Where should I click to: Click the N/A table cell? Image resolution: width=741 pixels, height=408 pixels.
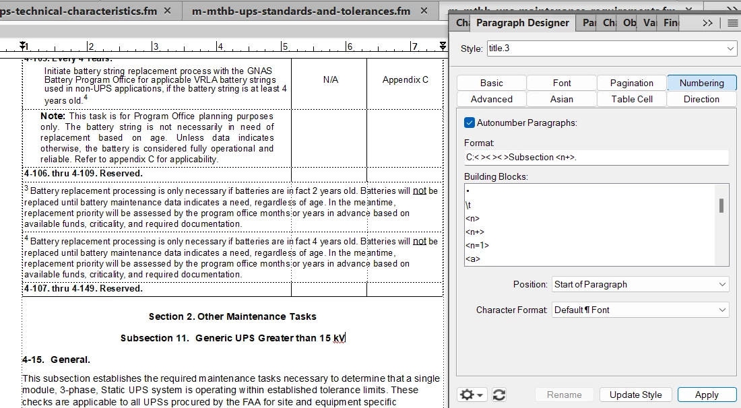coord(330,80)
